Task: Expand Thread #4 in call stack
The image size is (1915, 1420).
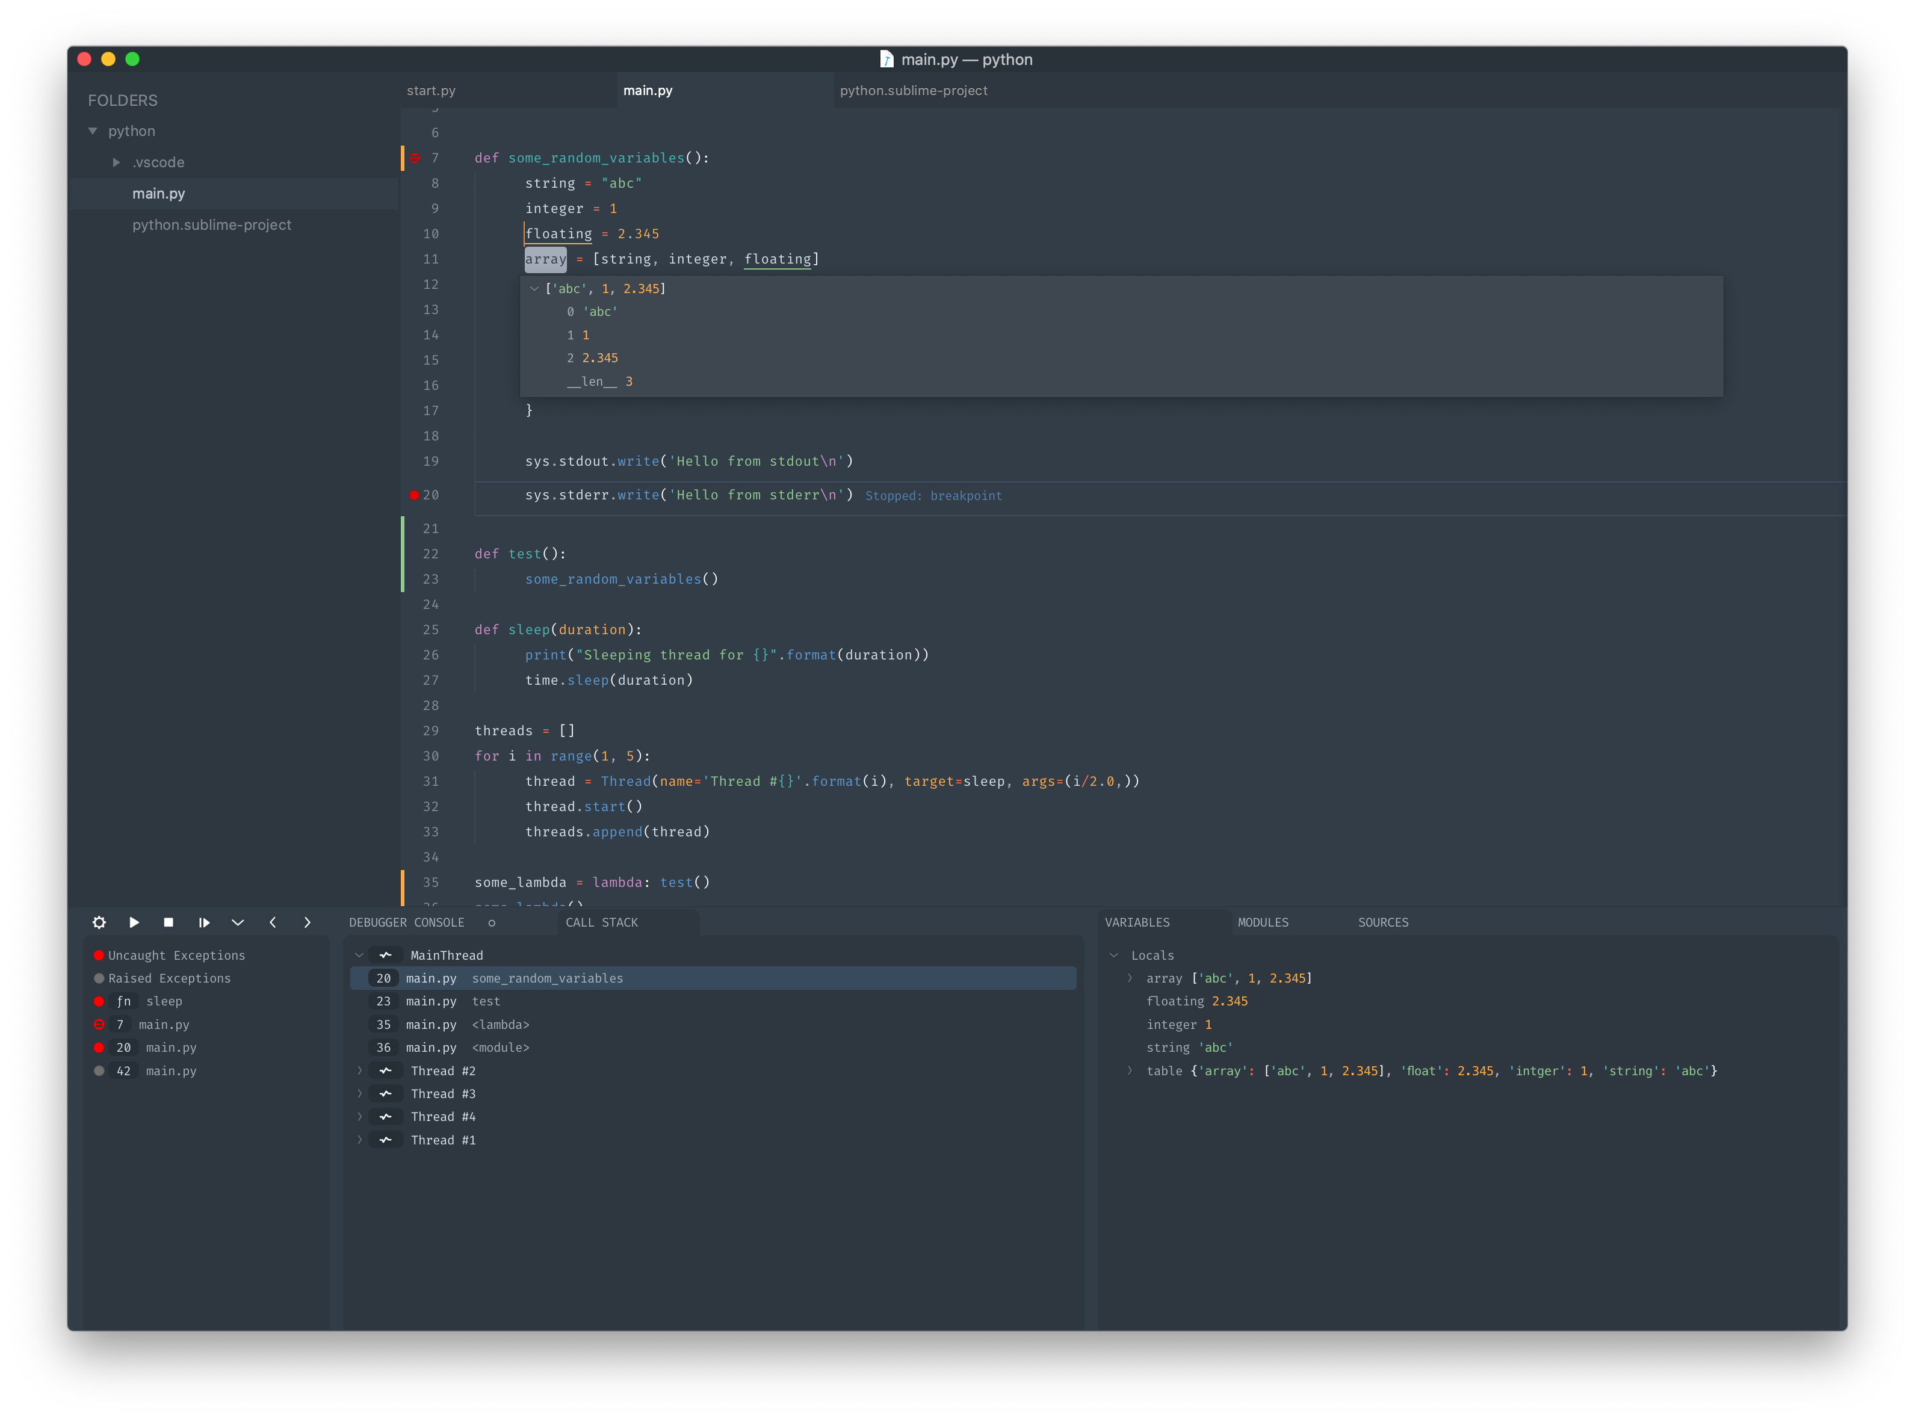Action: point(359,1117)
